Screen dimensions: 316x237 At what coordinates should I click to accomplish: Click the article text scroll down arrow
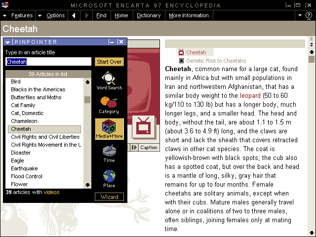click(x=312, y=233)
